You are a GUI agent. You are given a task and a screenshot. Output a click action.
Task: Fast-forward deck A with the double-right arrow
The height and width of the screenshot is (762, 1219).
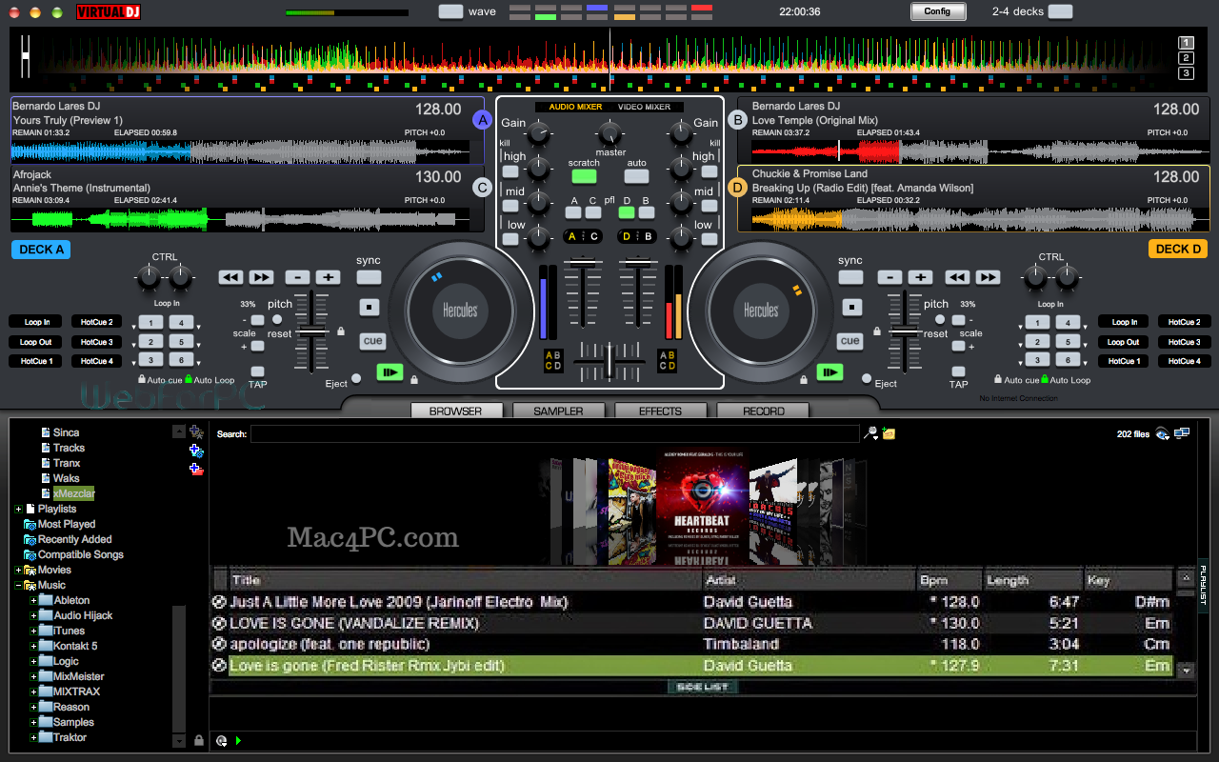pyautogui.click(x=262, y=277)
